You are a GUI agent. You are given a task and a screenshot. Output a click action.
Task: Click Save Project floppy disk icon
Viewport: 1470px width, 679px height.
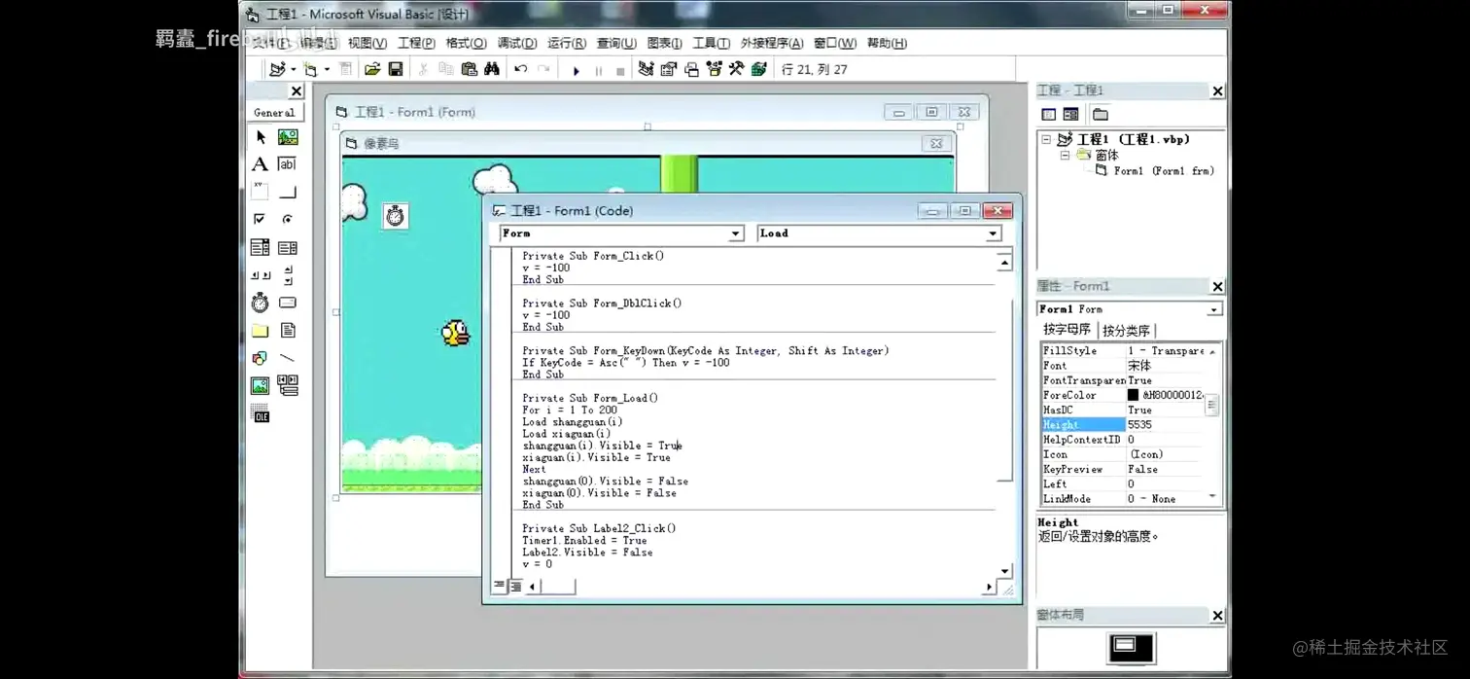[396, 69]
